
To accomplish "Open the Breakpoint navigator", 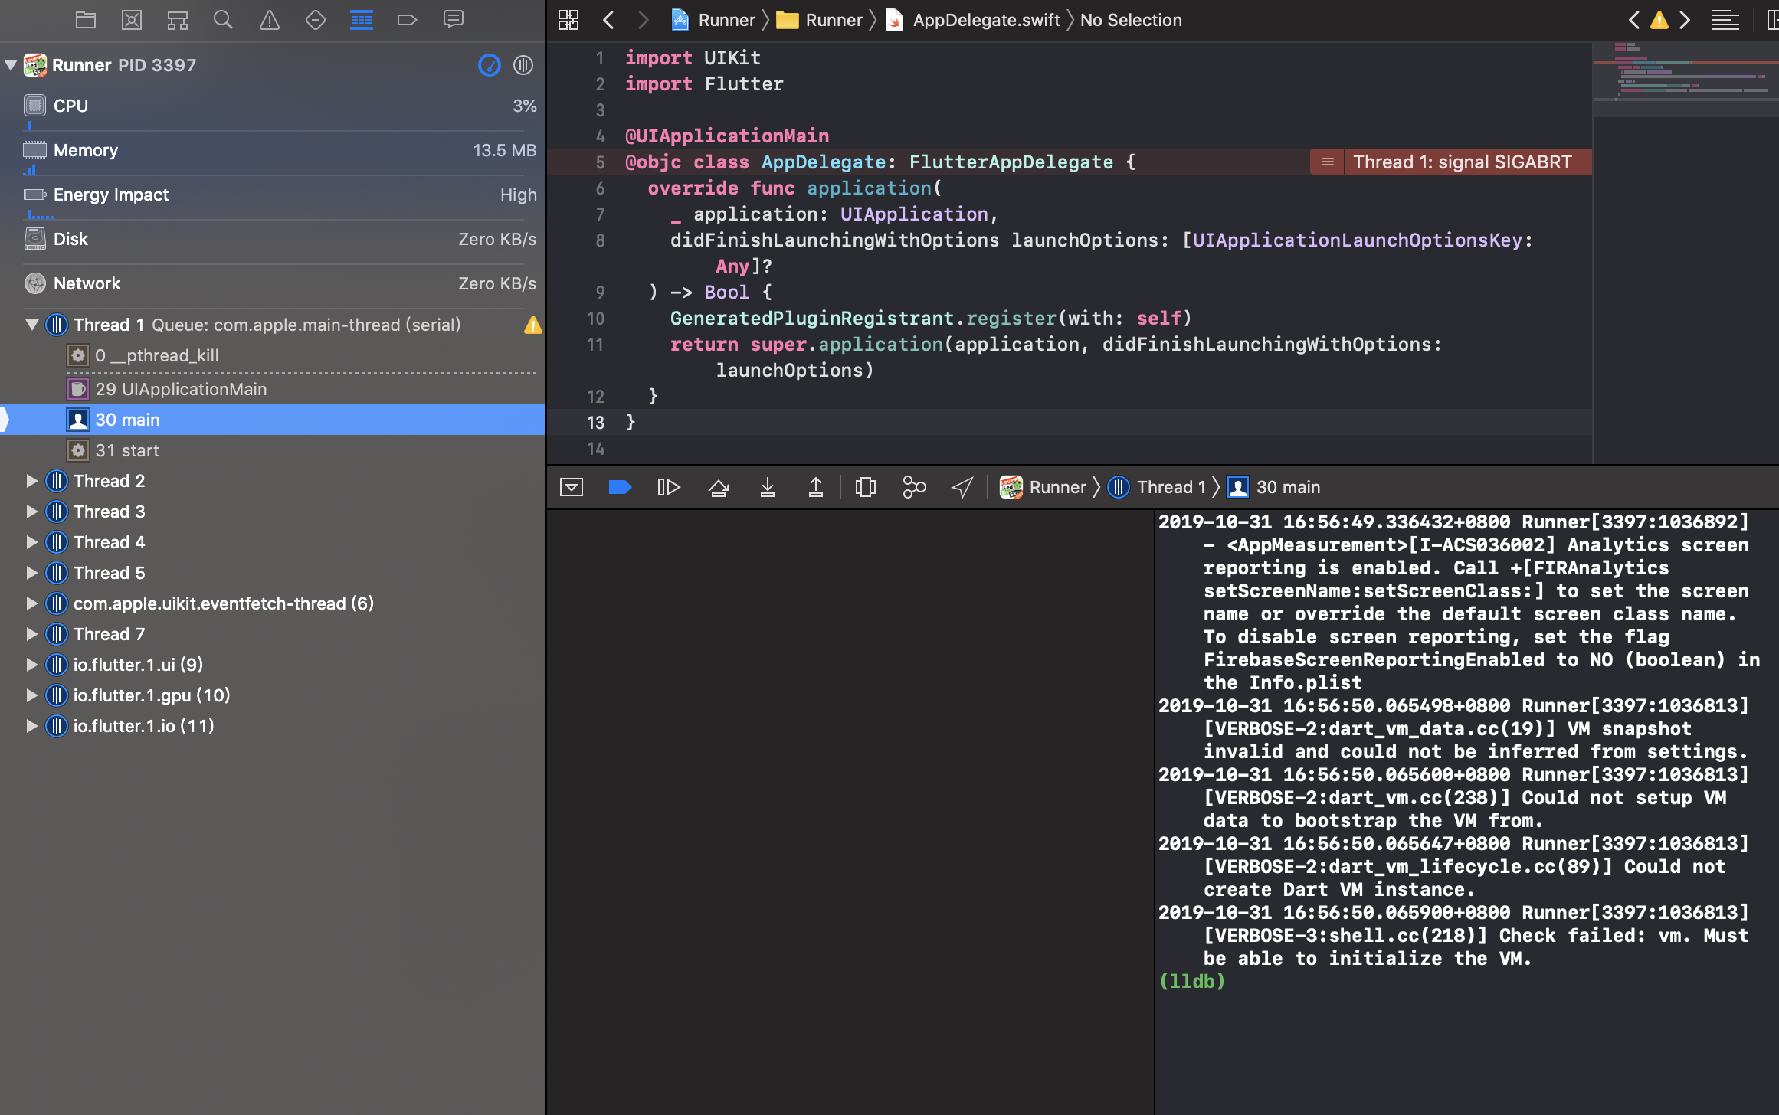I will pyautogui.click(x=407, y=20).
